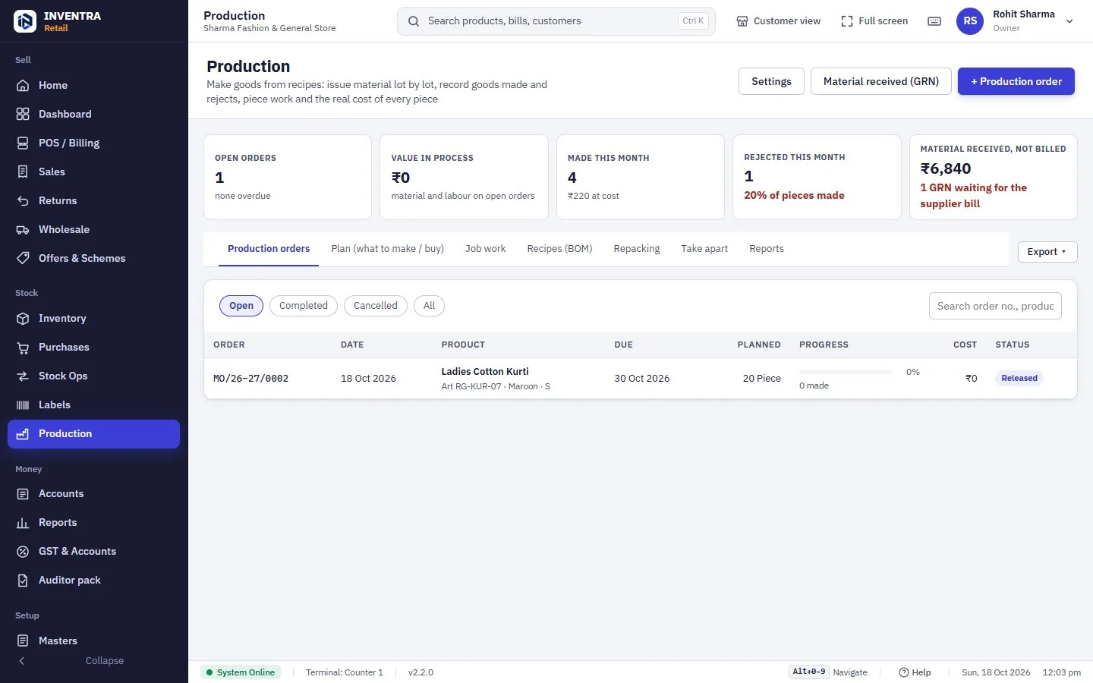This screenshot has width=1093, height=683.
Task: Collapse the sidebar
Action: click(x=94, y=661)
